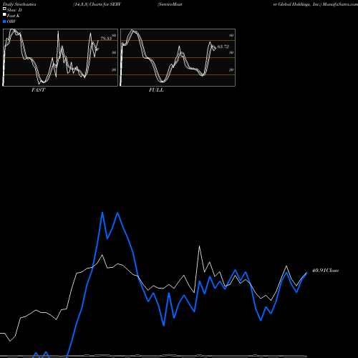The width and height of the screenshot is (358, 358).
Task: Click the blue OBV legend swatch
Action: click(4, 21)
